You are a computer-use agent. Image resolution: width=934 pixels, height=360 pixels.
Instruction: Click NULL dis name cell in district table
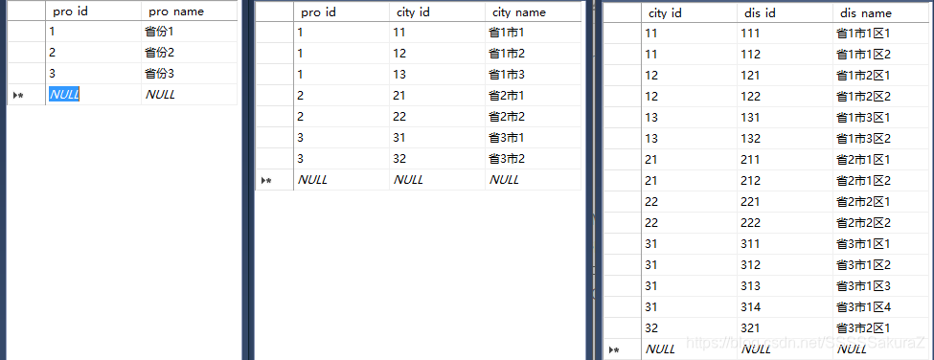click(x=880, y=349)
